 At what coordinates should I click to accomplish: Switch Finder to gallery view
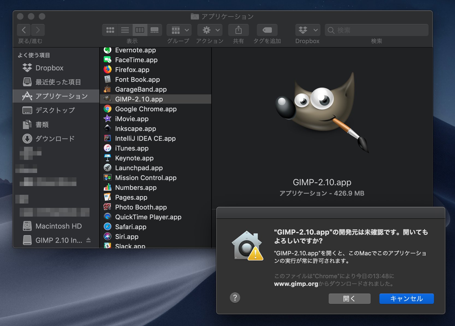point(154,30)
